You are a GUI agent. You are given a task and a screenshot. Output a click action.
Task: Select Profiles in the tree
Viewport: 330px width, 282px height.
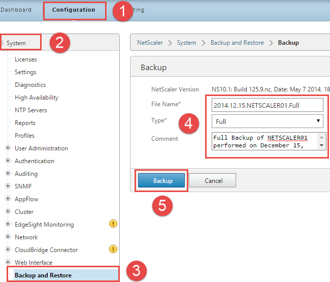point(24,136)
